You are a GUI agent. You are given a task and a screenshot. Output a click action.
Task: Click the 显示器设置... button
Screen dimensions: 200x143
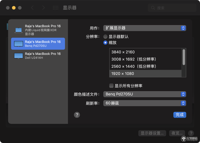[x=152, y=133]
